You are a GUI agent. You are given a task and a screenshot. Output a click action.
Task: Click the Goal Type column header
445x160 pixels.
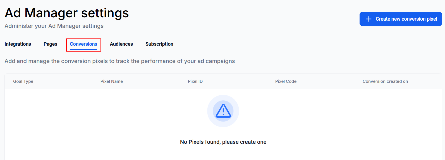click(23, 81)
